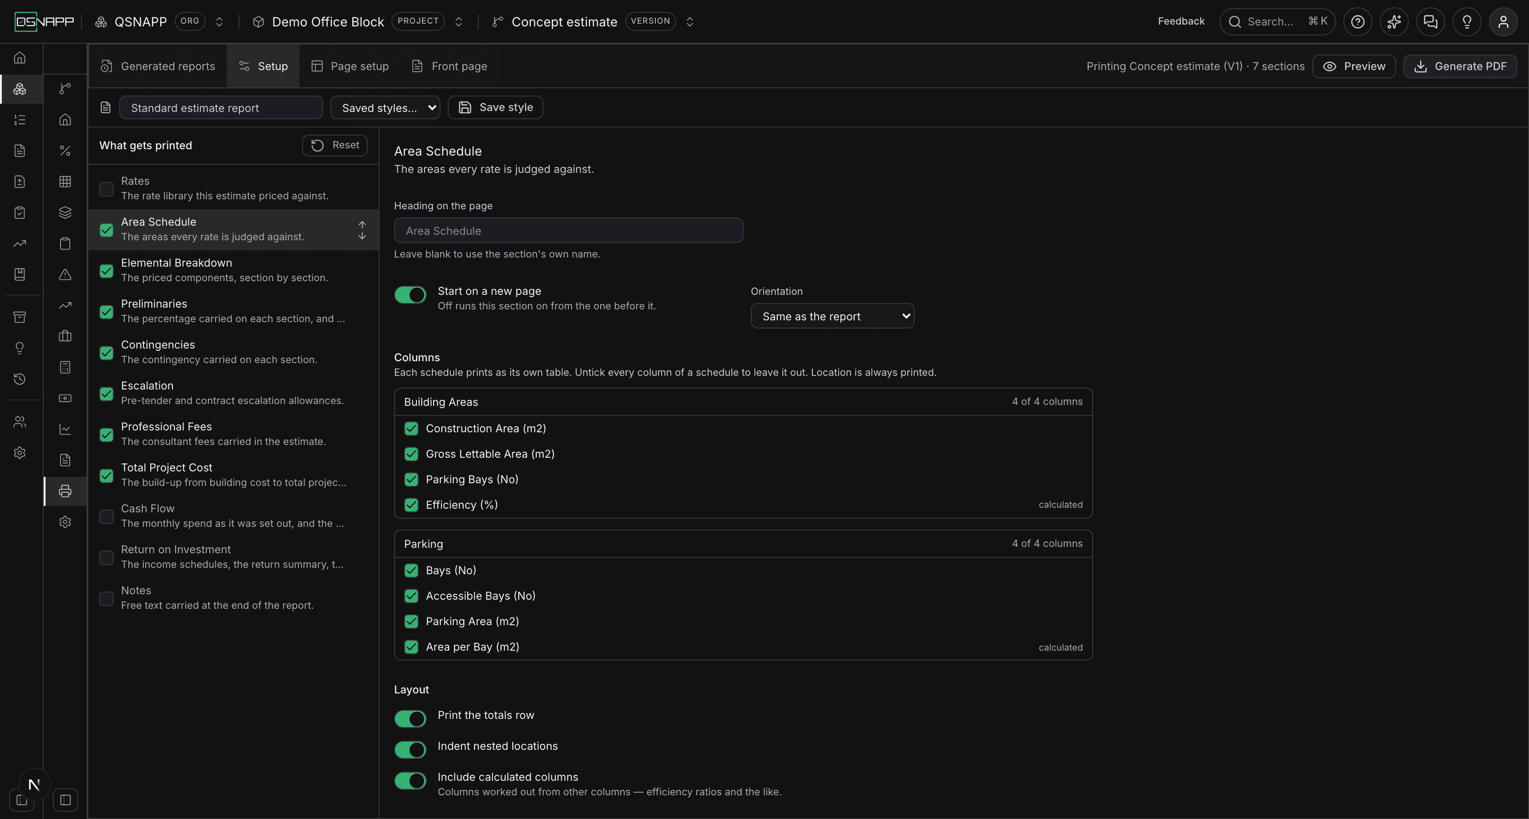Open the Saved styles dropdown
This screenshot has height=819, width=1529.
pos(385,107)
